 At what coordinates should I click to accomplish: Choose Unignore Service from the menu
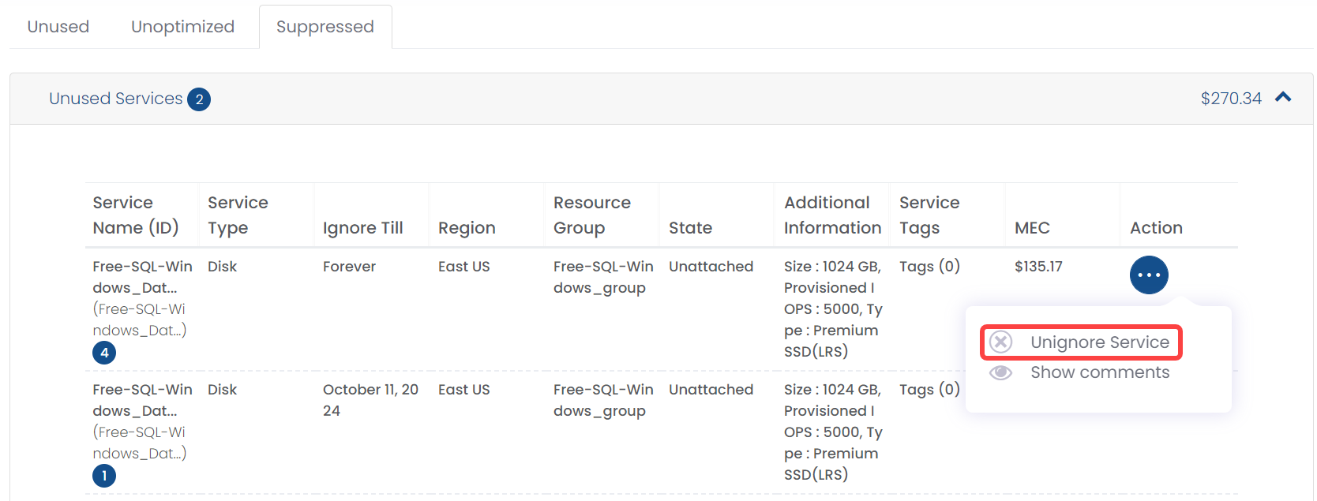point(1081,342)
